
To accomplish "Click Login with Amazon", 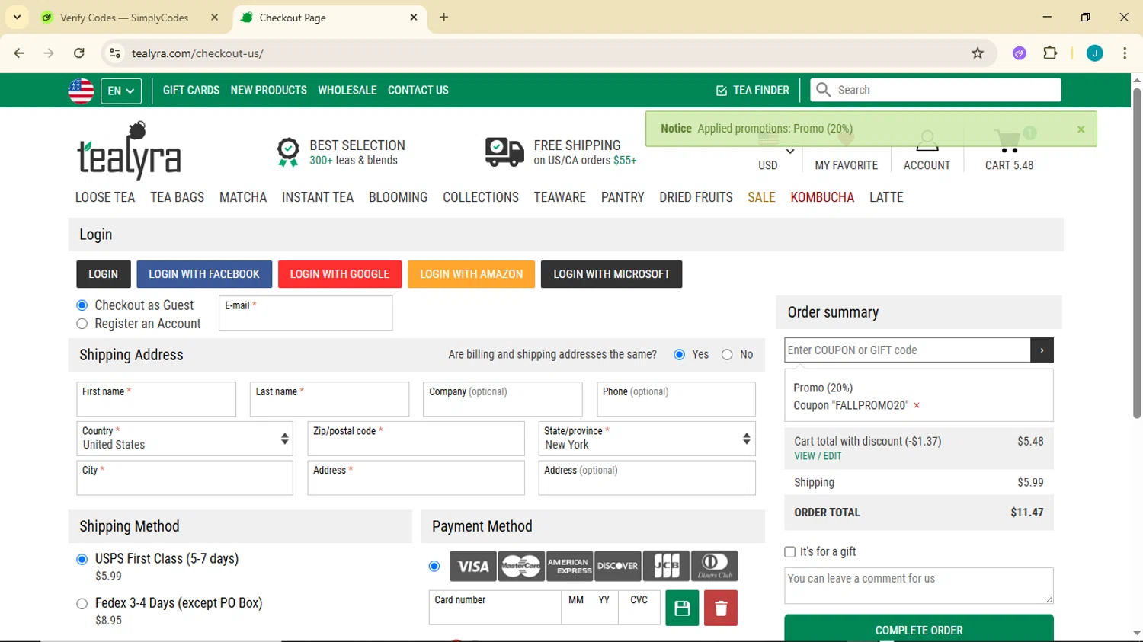I will click(472, 274).
